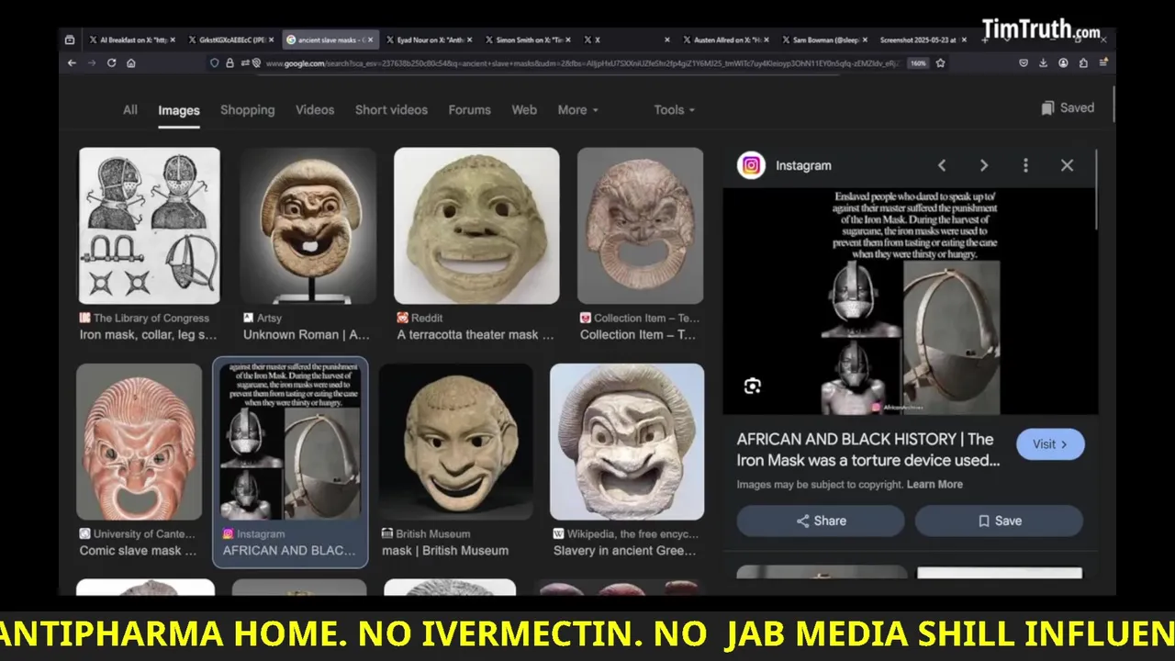Open the 'Collection Item' mask thumbnail
The width and height of the screenshot is (1175, 661).
640,226
